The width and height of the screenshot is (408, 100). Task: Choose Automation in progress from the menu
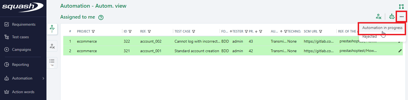click(382, 28)
